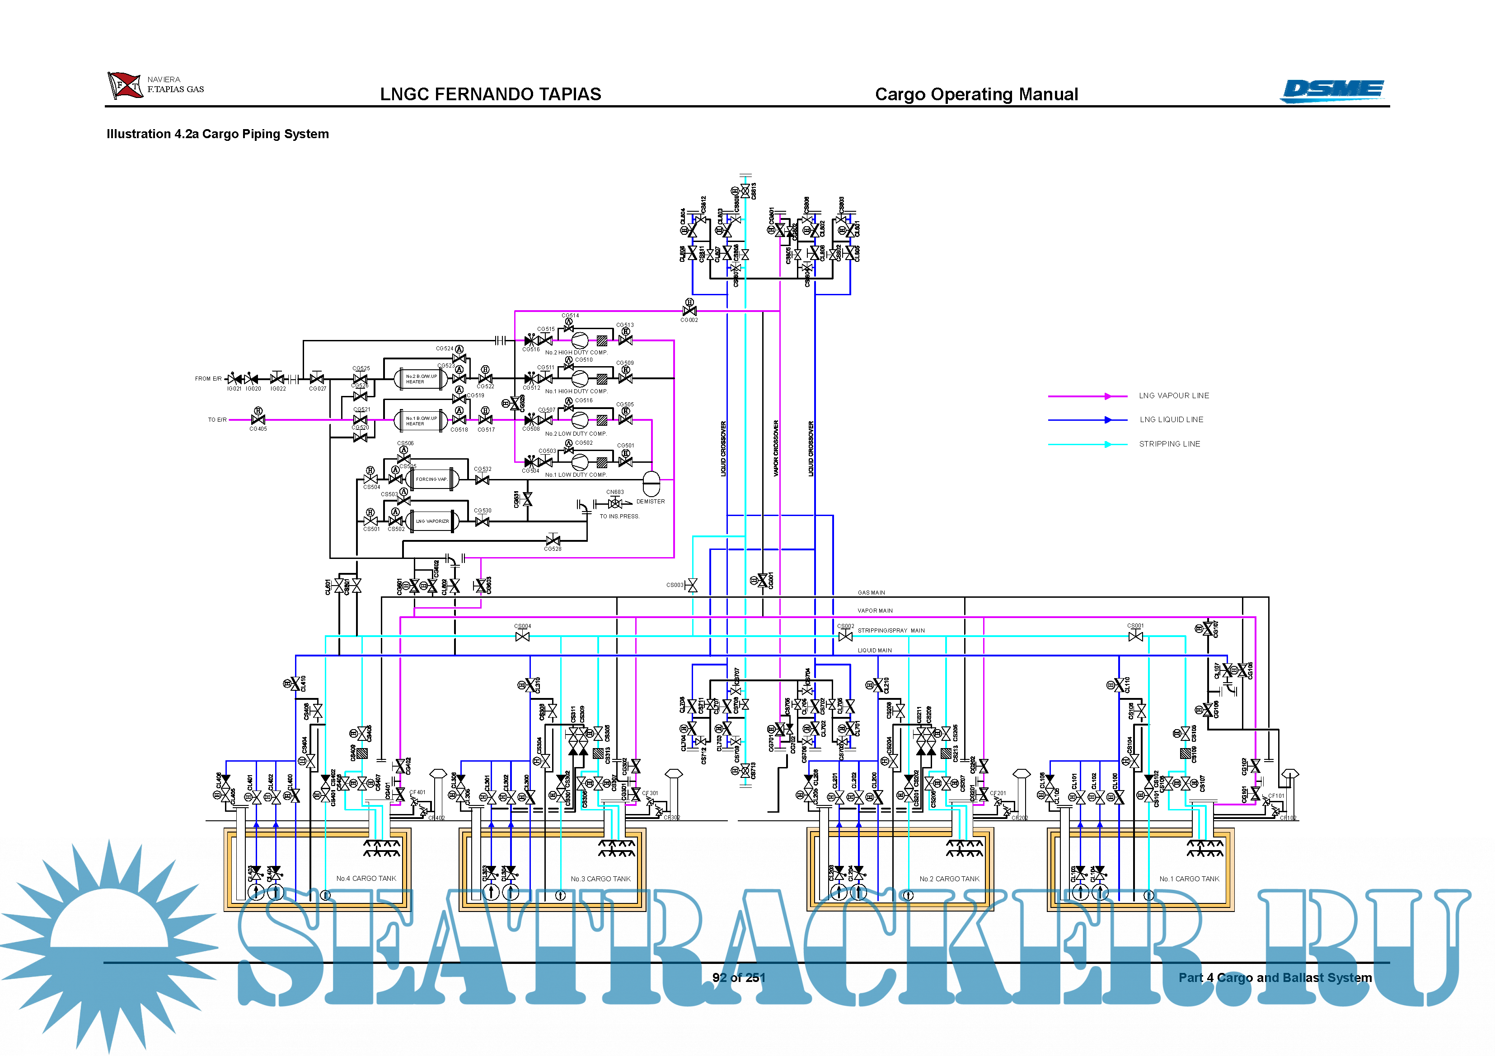Viewport: 1495px width, 1056px height.
Task: Click the CG027 valve symbol
Action: click(x=316, y=379)
